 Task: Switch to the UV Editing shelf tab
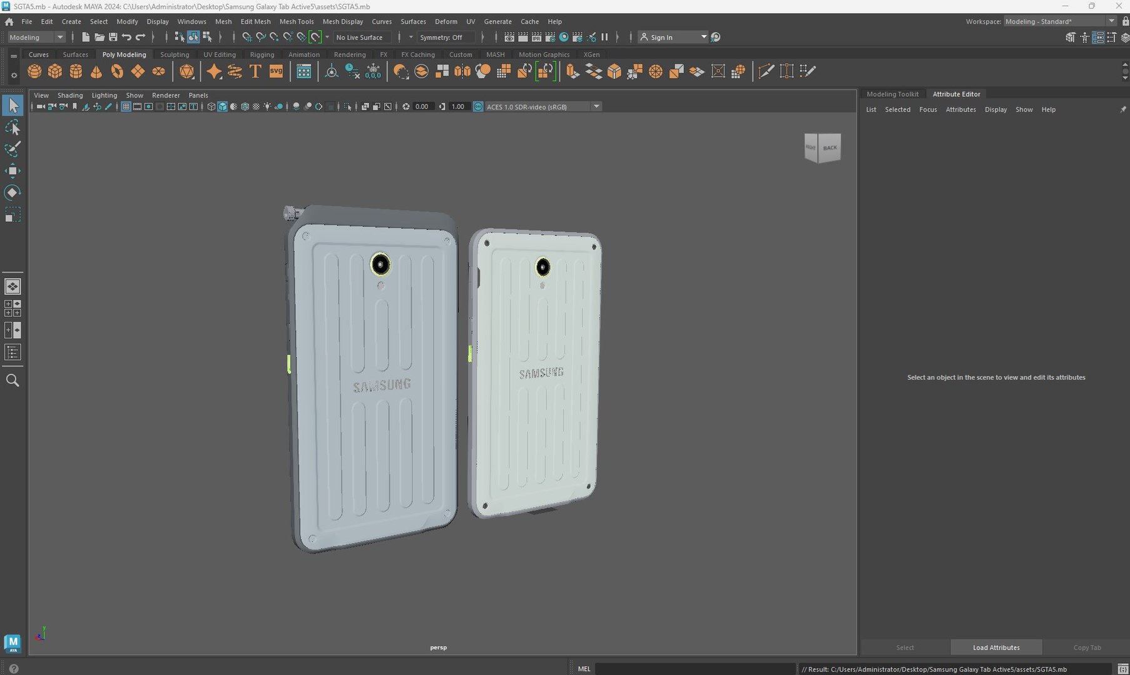pyautogui.click(x=220, y=54)
